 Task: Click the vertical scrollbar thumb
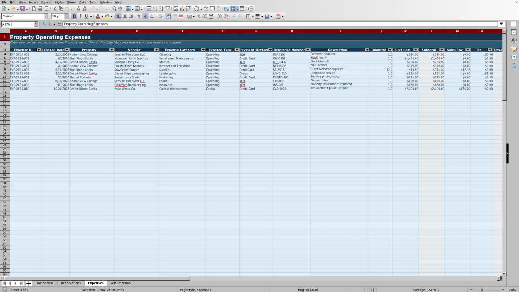tap(504, 67)
